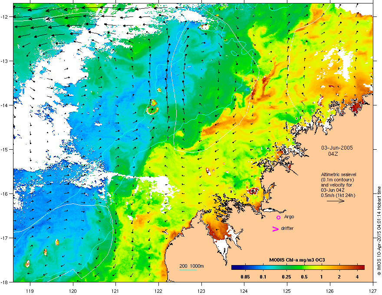Click the velocity scale arrow in the legend
The width and height of the screenshot is (382, 295).
click(336, 201)
